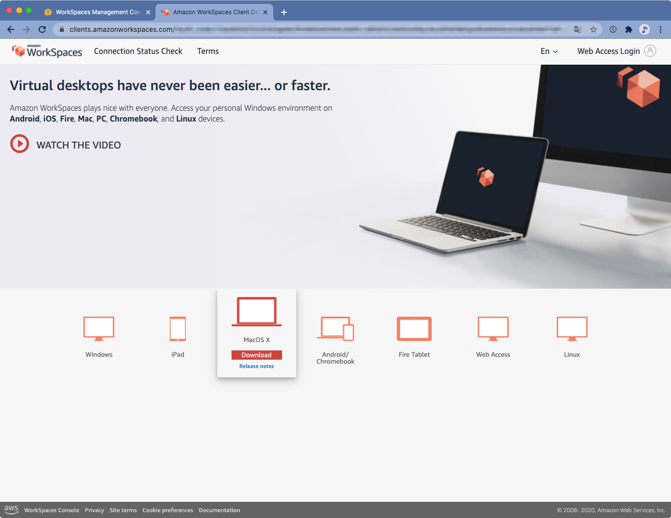Click Web Access Login link

click(608, 51)
